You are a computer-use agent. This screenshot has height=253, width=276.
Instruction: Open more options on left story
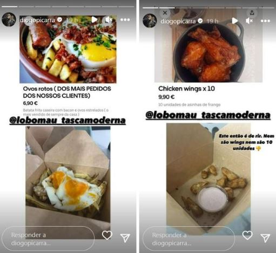point(125,19)
